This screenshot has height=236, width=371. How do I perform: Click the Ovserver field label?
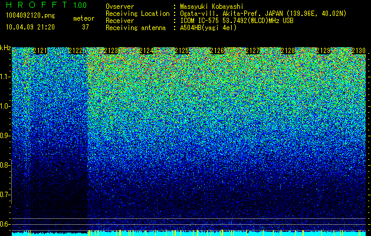[120, 6]
